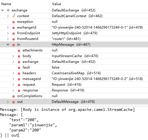This screenshot has height=140, width=148.
Task: Click value CaseInsensitiveMap (id=516)
Action: [76, 73]
